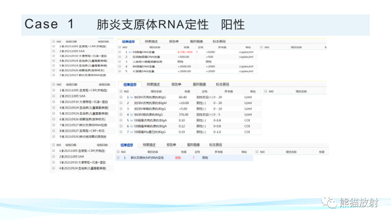Click the slide title text 肺炎支原体RNA定性 阳性
391x220 pixels.
coord(171,25)
